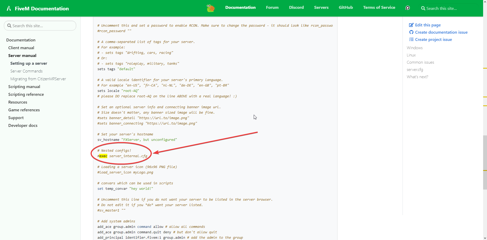The image size is (487, 240).
Task: Open Game references in sidebar
Action: pos(24,110)
